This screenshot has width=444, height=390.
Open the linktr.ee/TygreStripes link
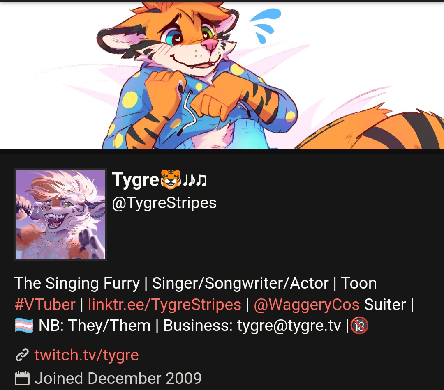pos(164,304)
